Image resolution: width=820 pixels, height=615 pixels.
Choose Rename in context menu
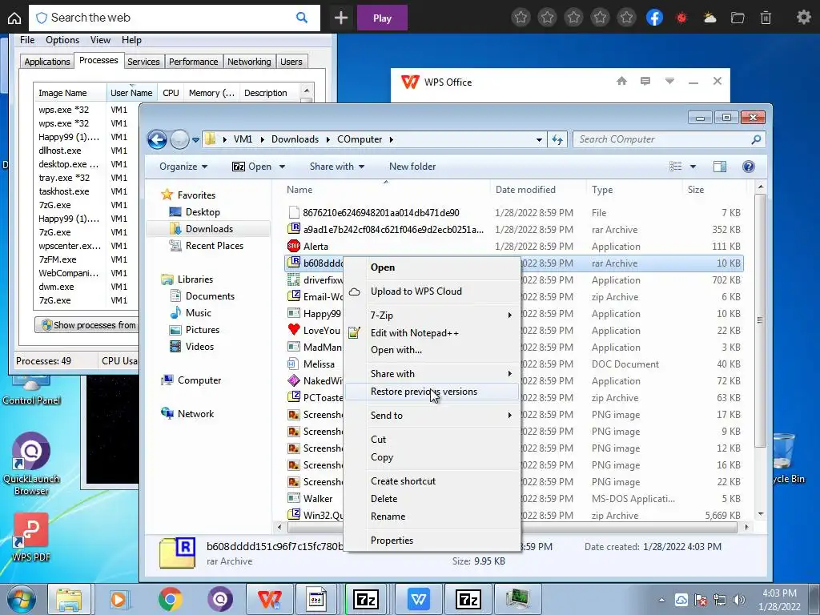(x=433, y=517)
